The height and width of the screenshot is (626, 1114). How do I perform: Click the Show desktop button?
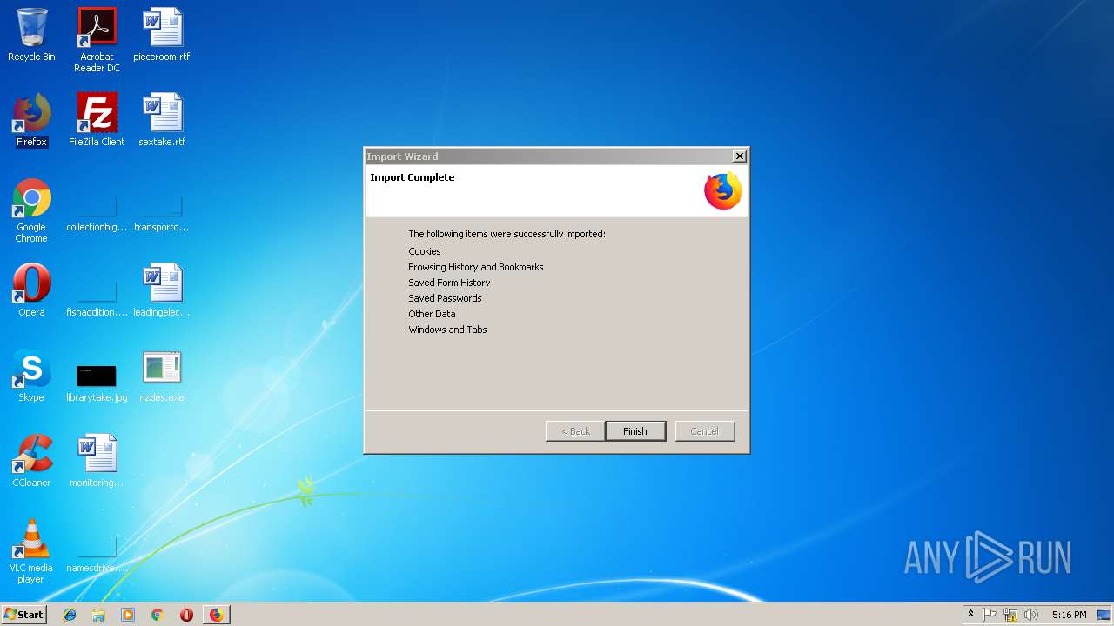1104,615
